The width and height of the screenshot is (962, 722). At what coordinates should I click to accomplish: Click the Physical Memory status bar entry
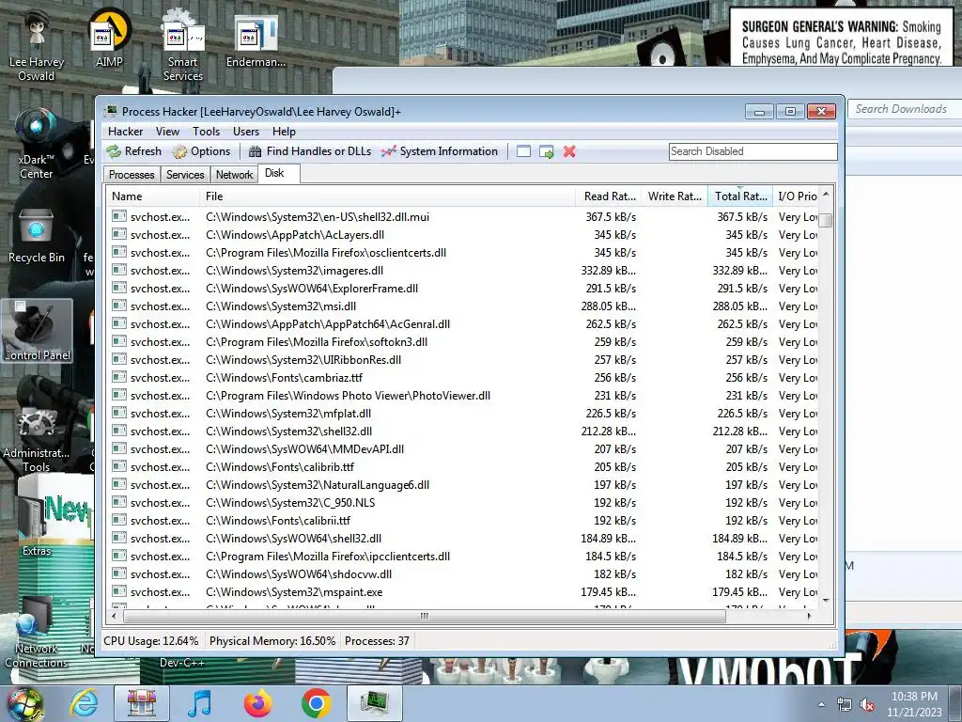pyautogui.click(x=272, y=641)
